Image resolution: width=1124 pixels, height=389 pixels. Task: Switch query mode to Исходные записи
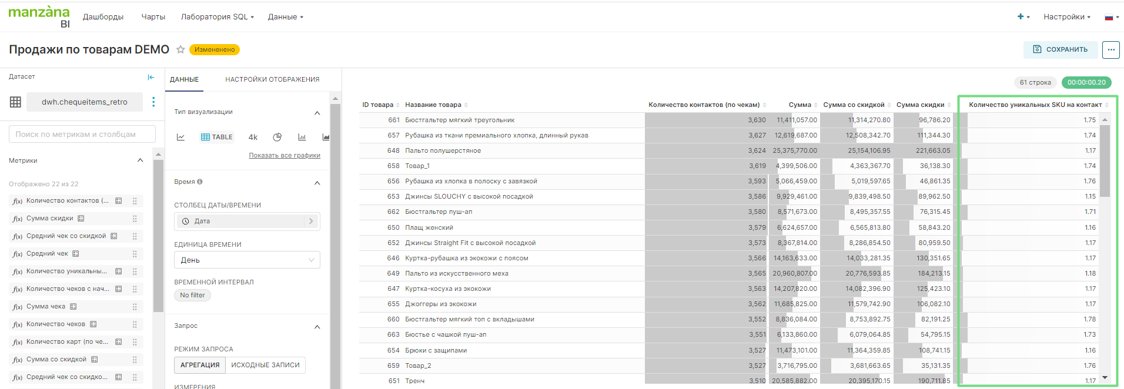coord(265,365)
